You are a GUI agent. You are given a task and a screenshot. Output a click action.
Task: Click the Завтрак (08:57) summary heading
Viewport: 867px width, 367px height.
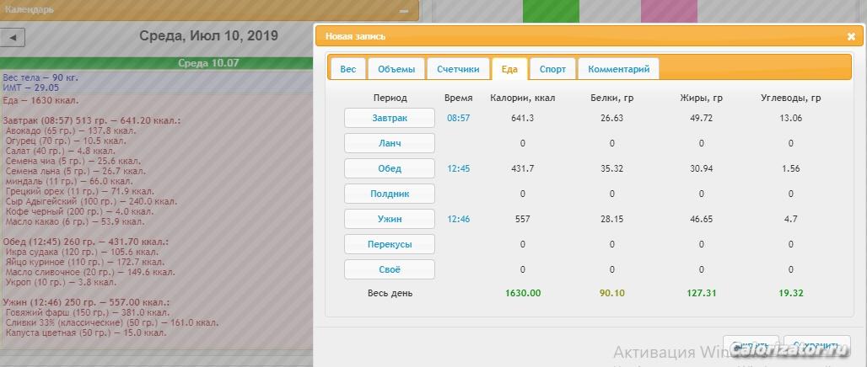pyautogui.click(x=91, y=120)
